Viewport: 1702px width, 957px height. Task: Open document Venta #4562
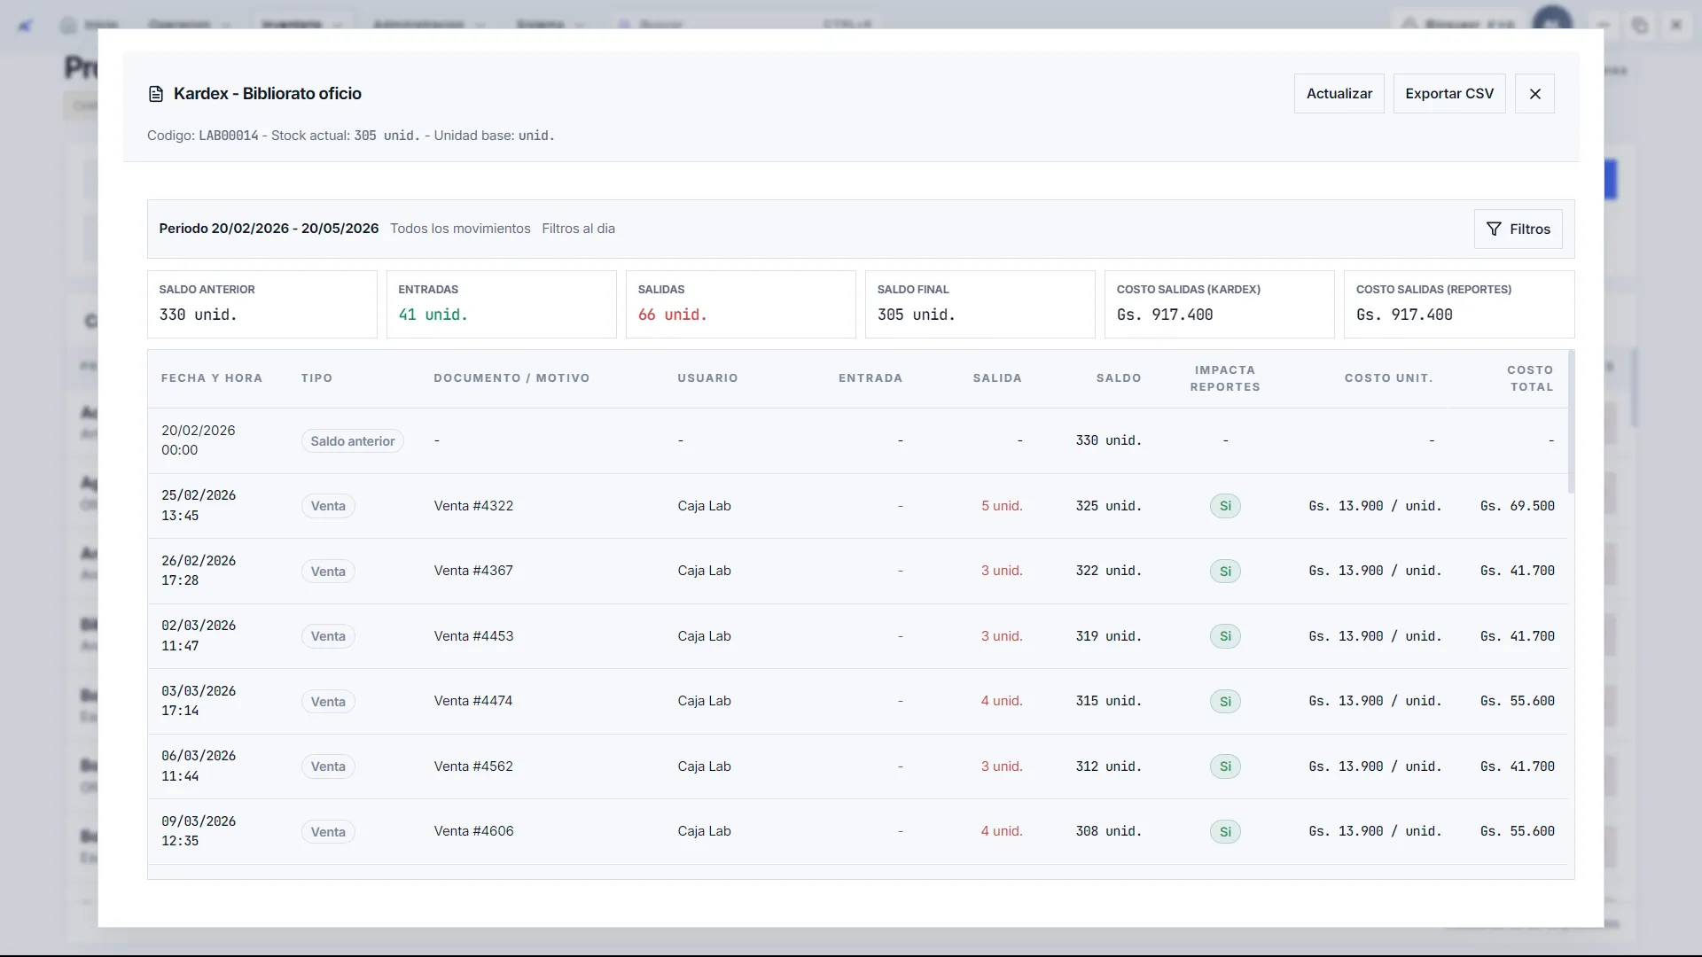click(473, 766)
